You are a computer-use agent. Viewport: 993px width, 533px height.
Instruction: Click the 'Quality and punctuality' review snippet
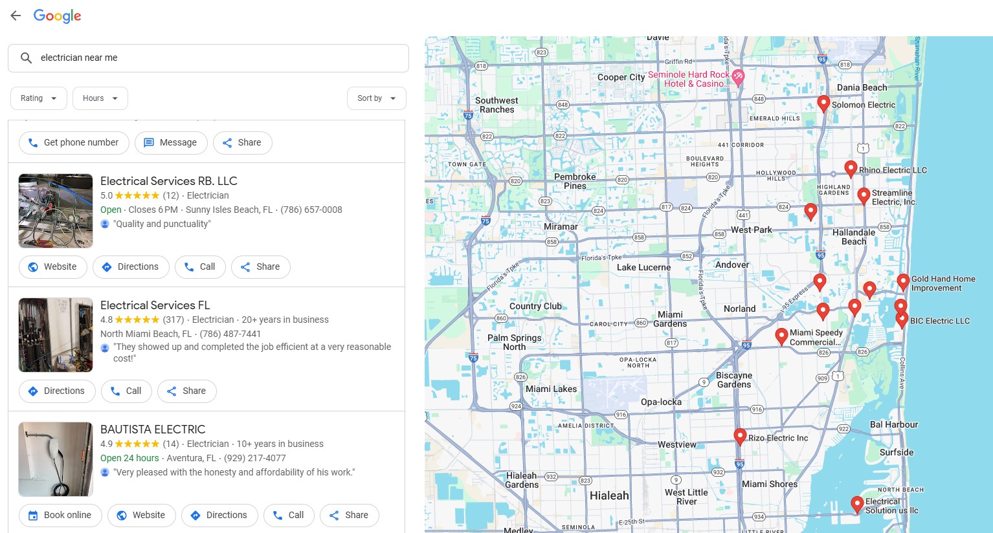click(x=162, y=224)
